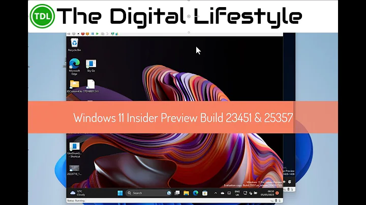Viewport: 366px width, 205px height.
Task: Open File Explorer from the taskbar
Action: point(186,193)
